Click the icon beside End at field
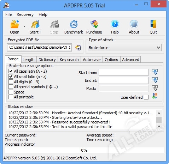 (x=155, y=80)
